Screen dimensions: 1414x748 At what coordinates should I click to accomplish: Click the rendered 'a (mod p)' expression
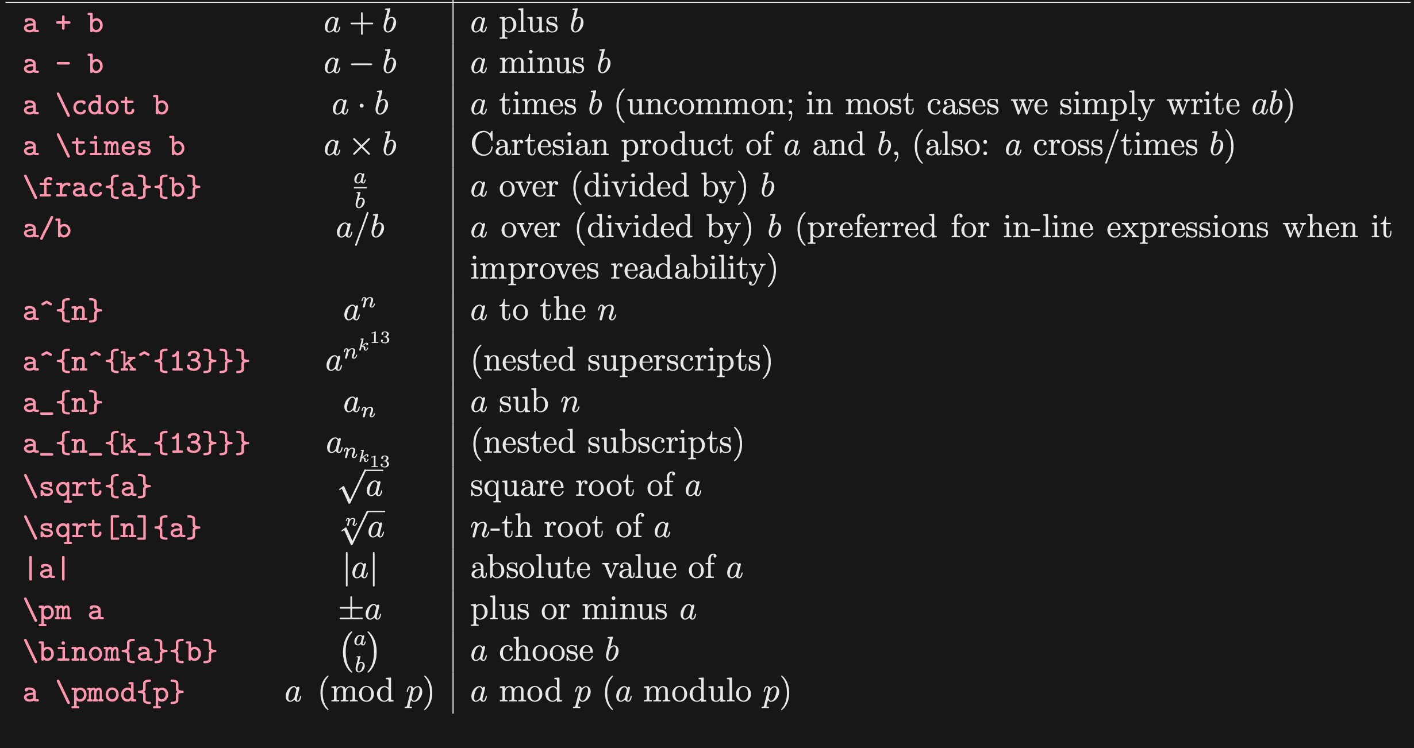pos(359,692)
